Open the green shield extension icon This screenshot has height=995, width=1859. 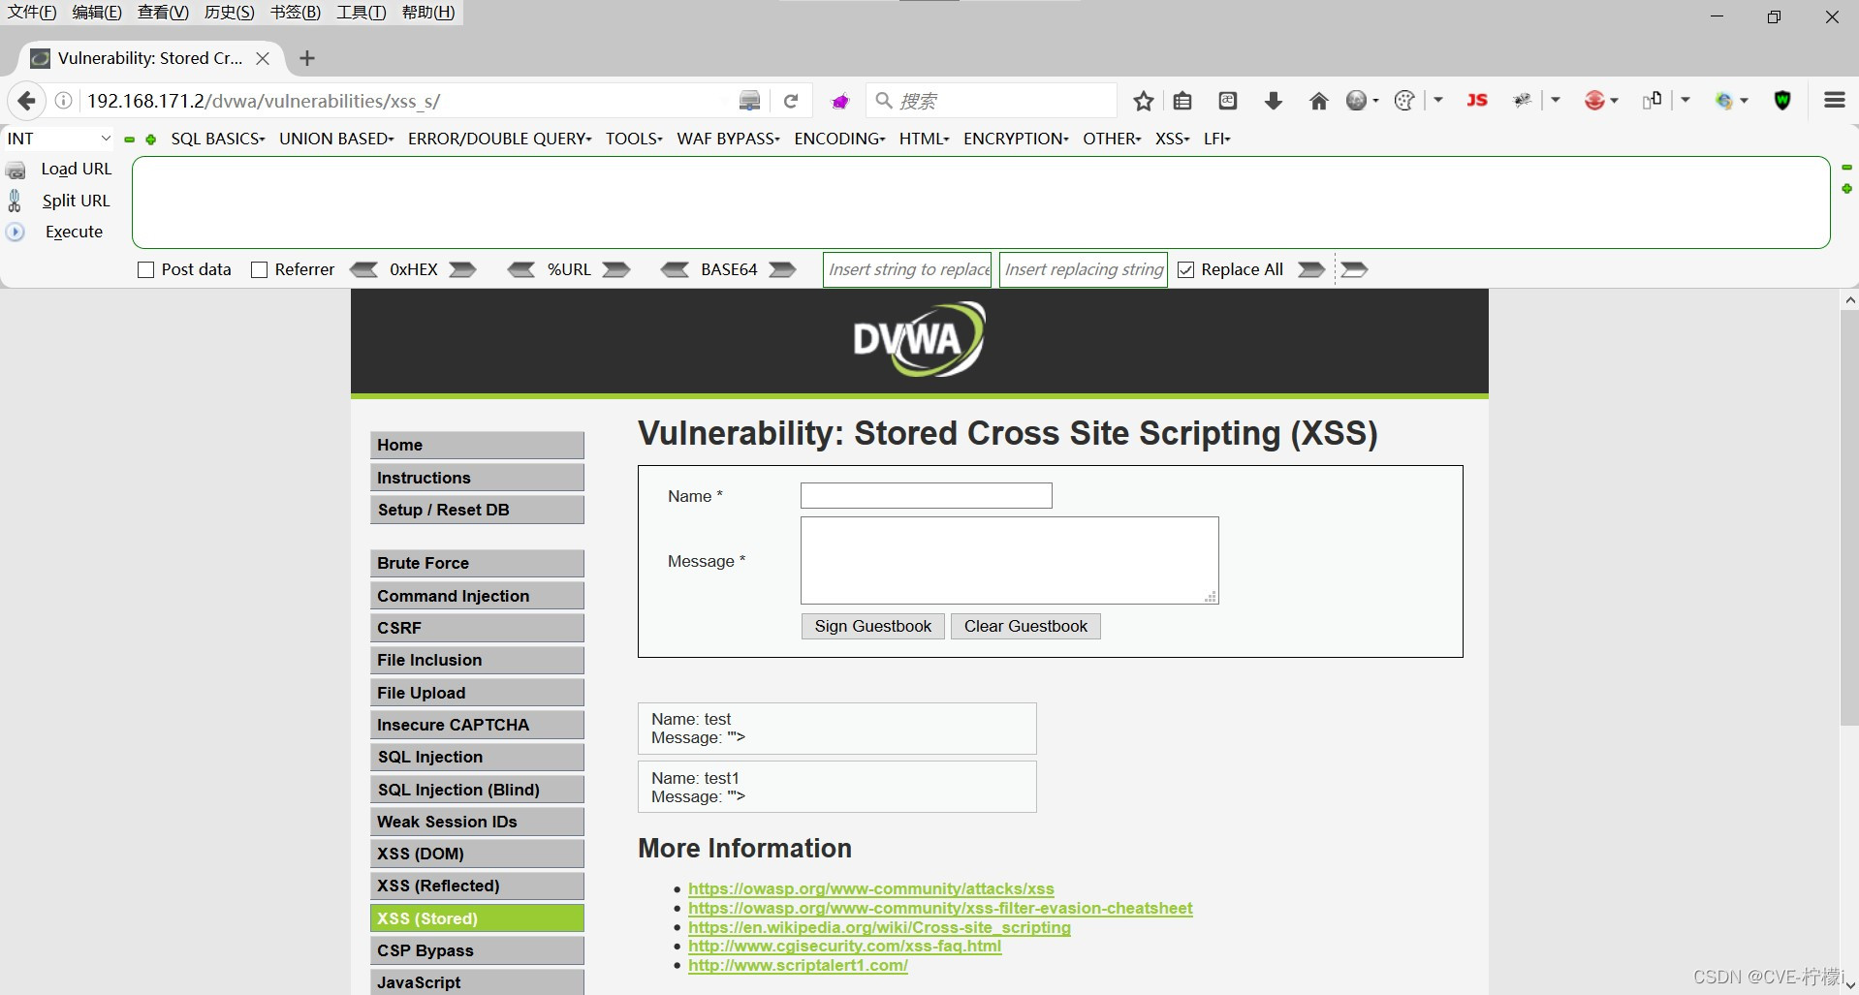click(x=1782, y=101)
